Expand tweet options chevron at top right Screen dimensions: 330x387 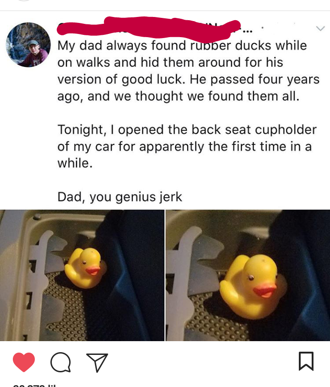320,28
